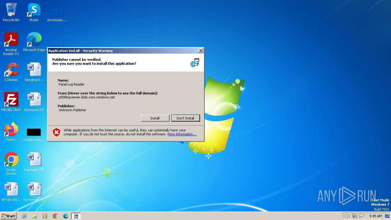Select the africatrans... document icon
The image size is (391, 220).
(x=11, y=192)
